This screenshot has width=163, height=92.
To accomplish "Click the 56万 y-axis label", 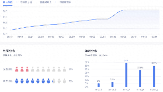I will (x=5, y=23).
